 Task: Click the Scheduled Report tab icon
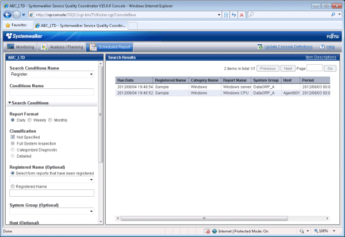pos(93,47)
